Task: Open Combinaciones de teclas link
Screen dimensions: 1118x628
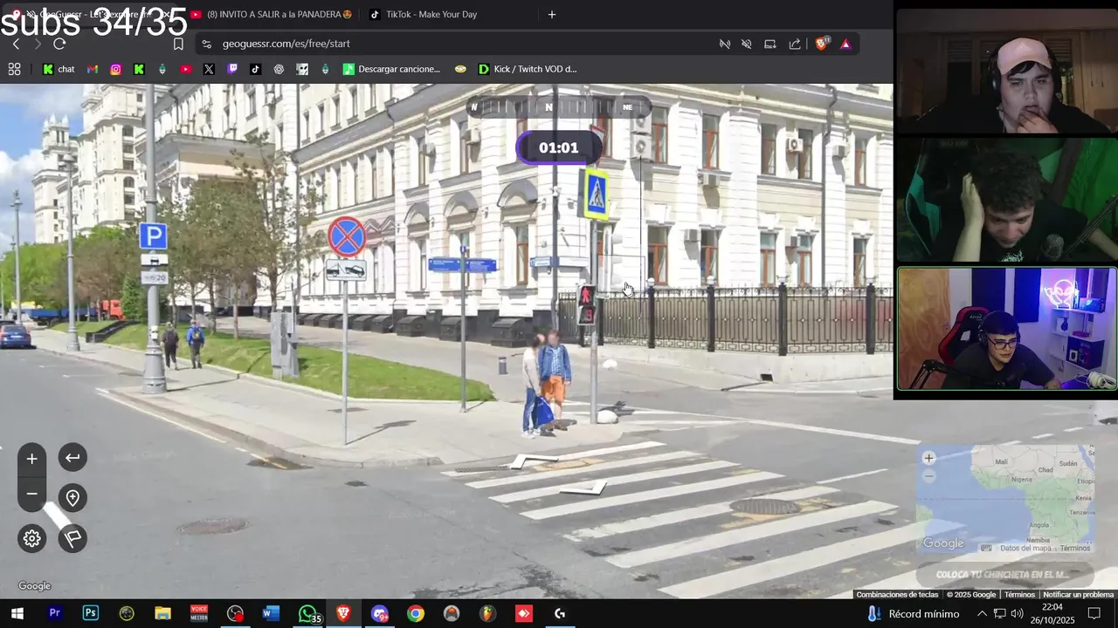Action: click(897, 595)
